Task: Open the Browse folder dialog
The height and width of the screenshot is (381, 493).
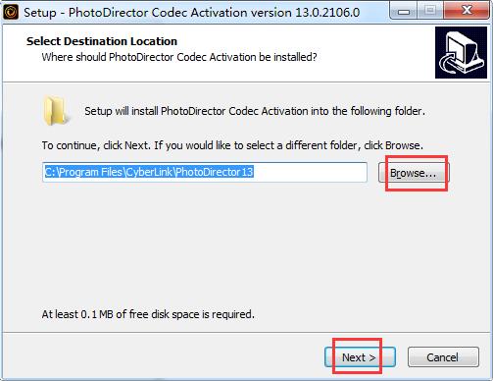Action: [x=414, y=173]
